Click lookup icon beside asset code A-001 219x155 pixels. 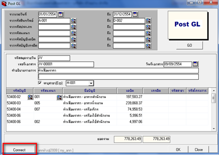pos(73,21)
